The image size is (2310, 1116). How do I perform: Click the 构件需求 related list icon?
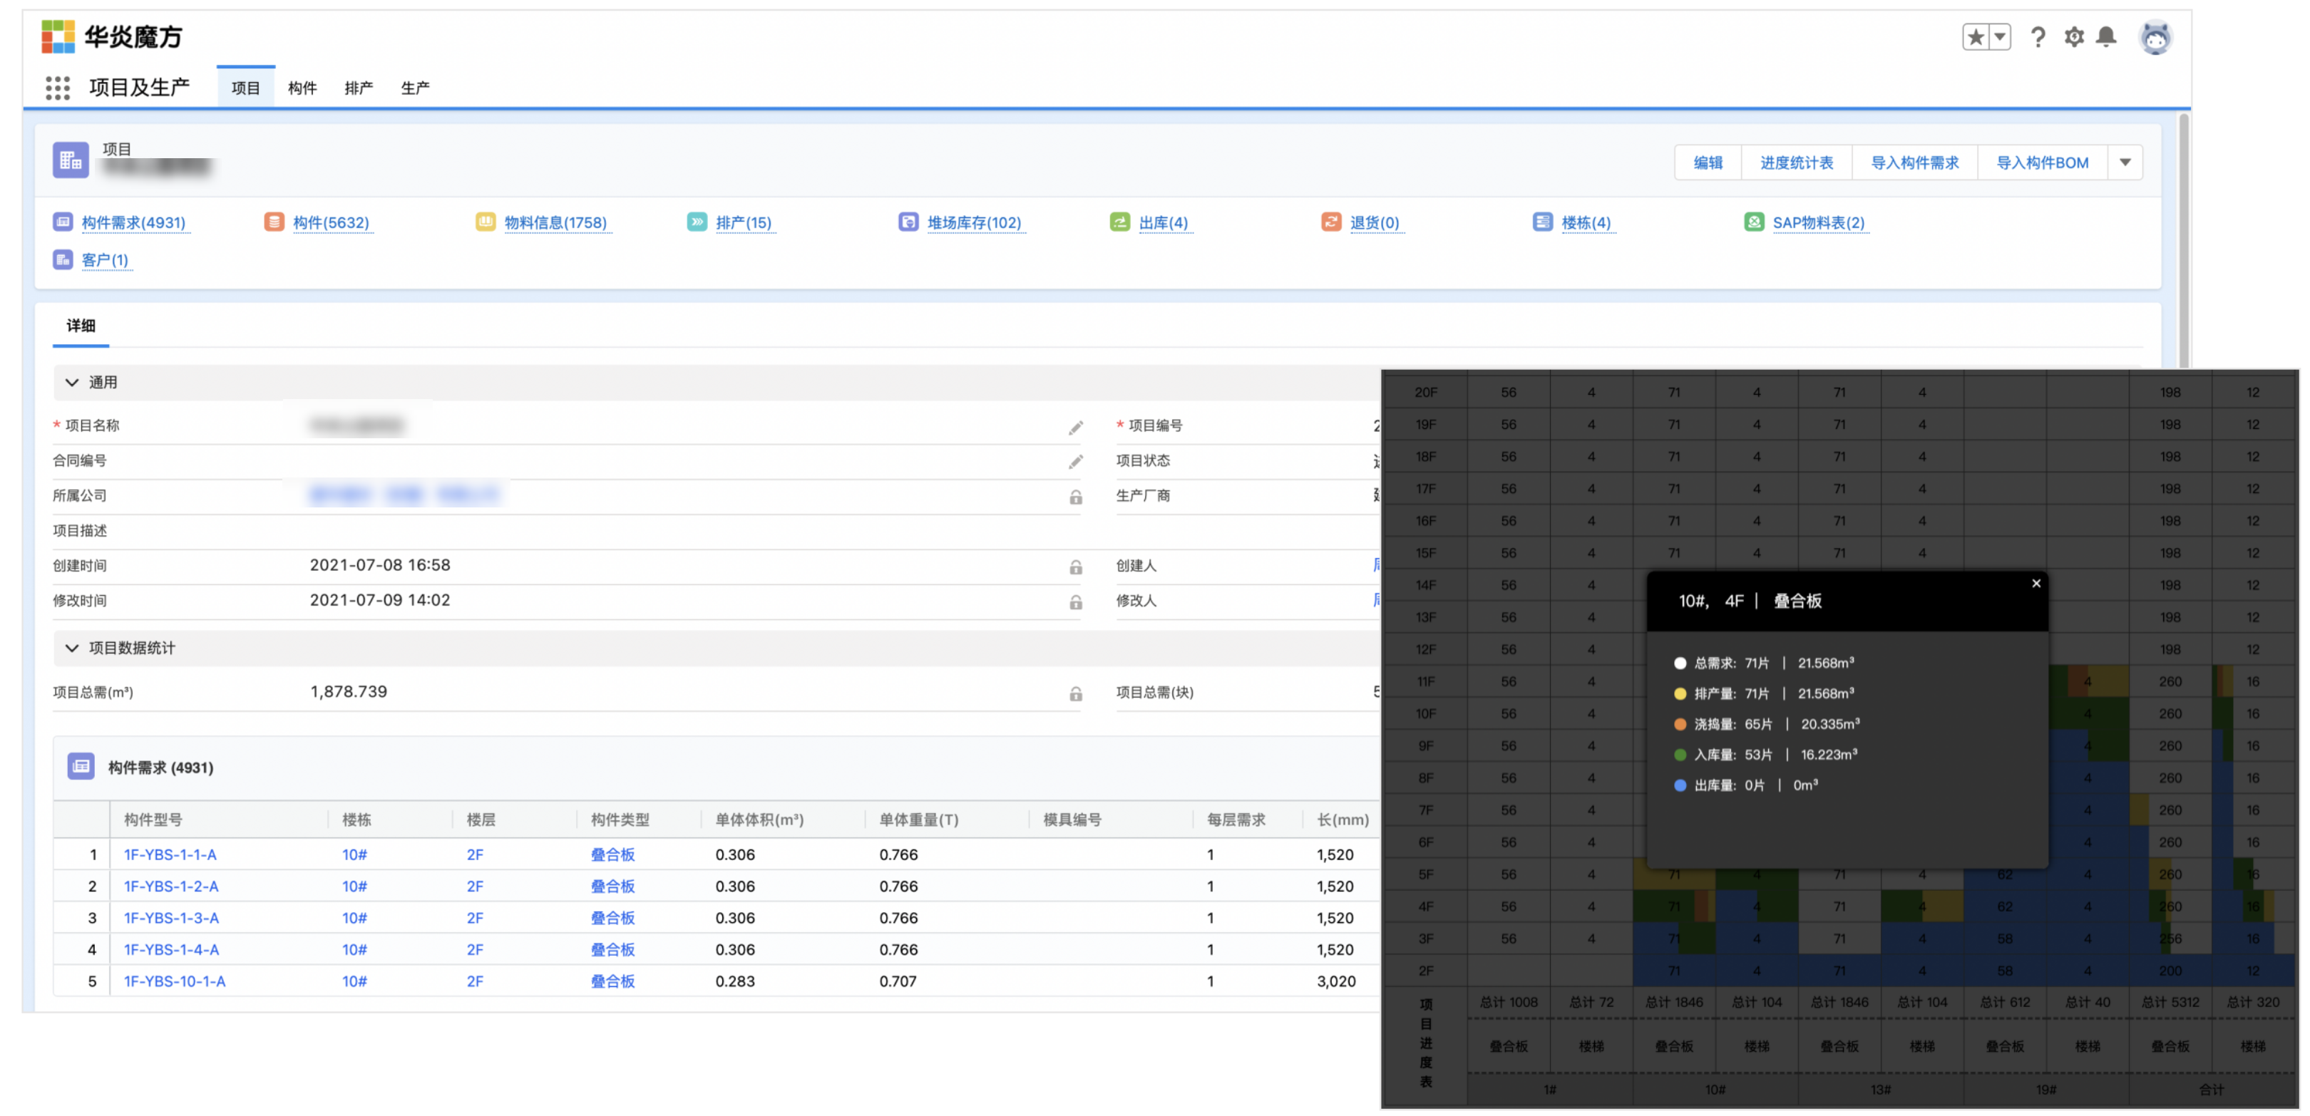63,222
